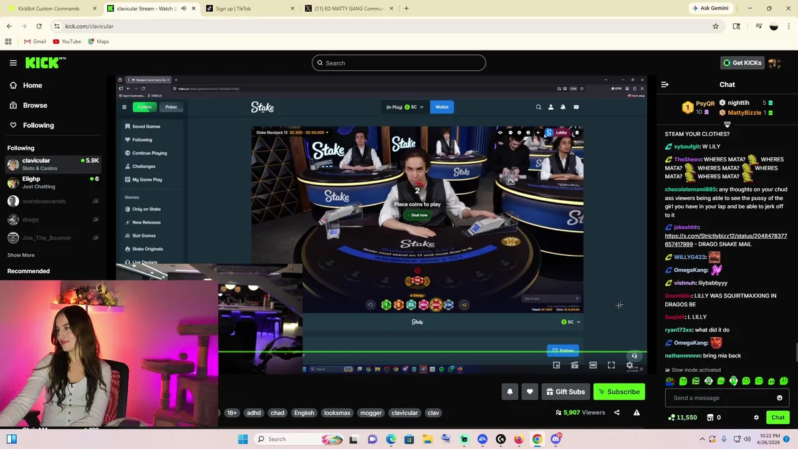The image size is (798, 449).
Task: Show more followed channels
Action: (x=21, y=255)
